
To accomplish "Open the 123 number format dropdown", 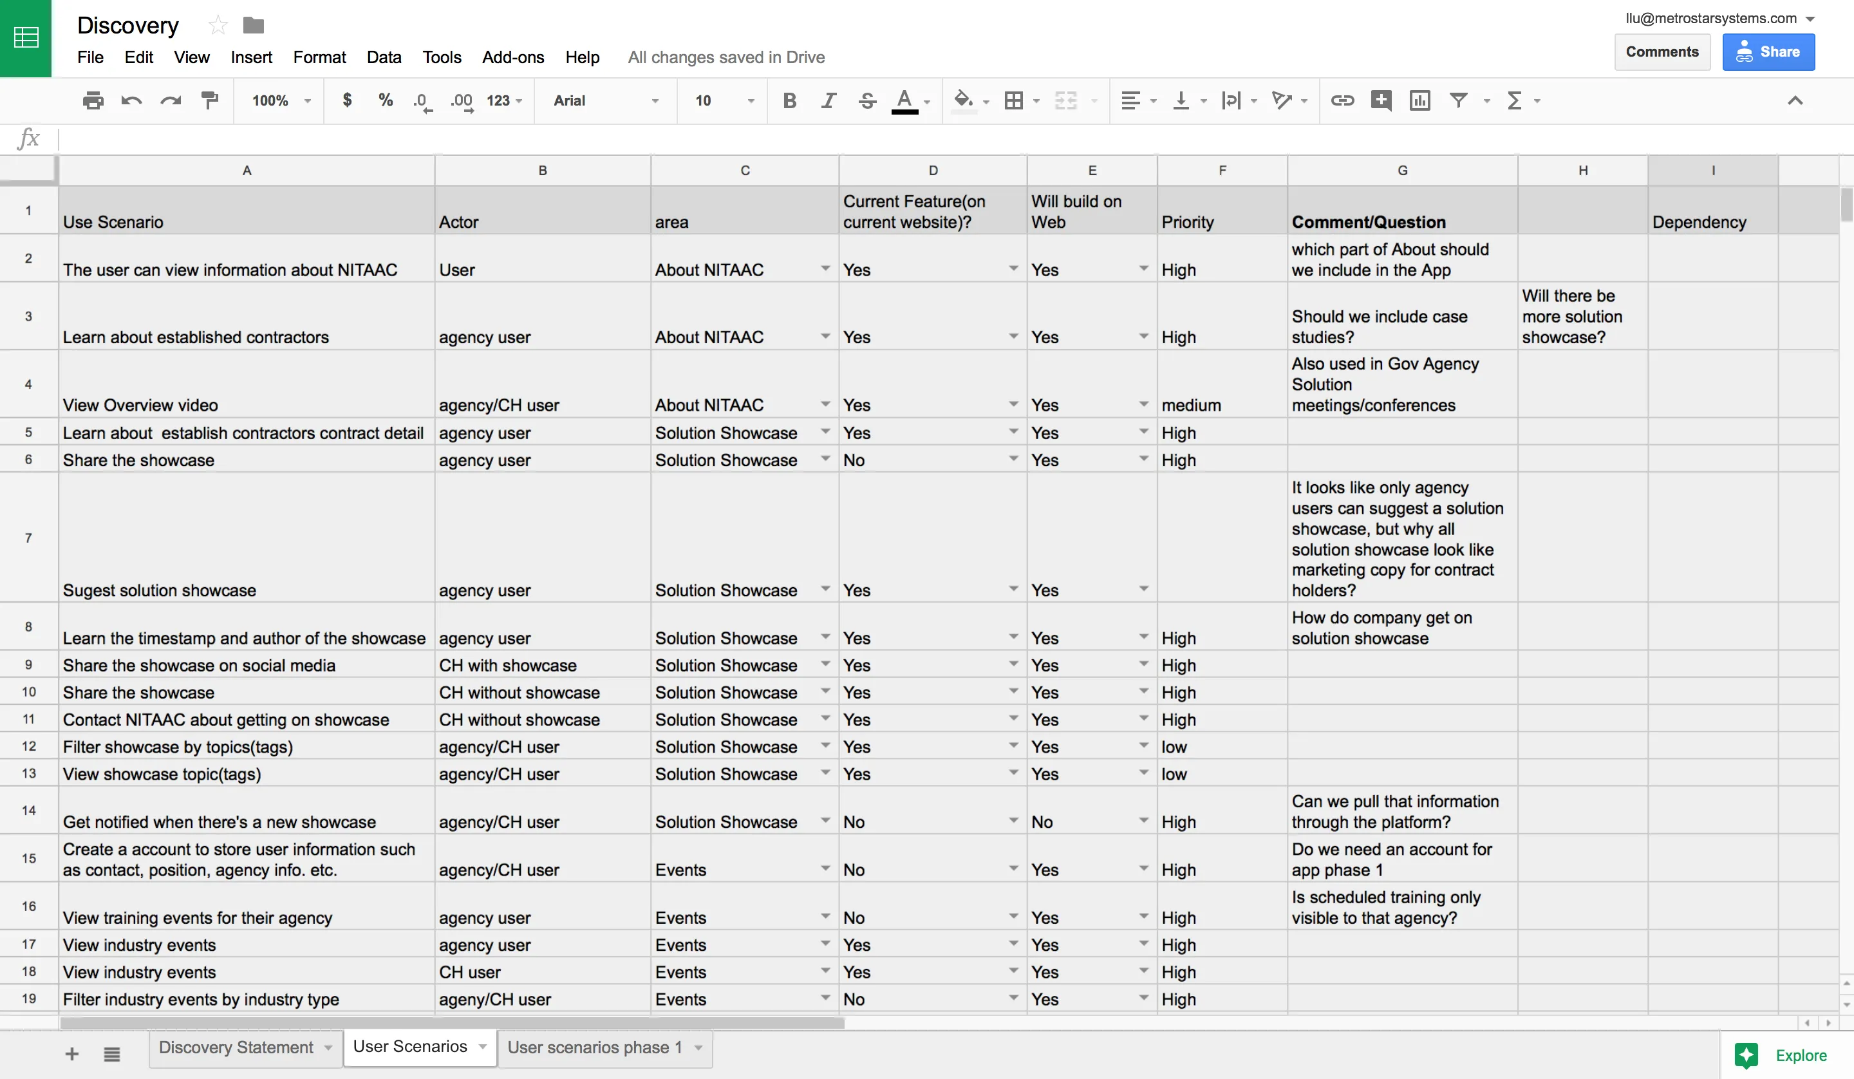I will click(x=504, y=101).
